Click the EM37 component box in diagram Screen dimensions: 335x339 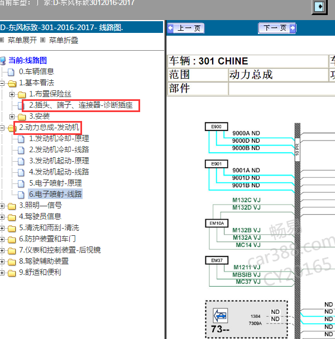[x=217, y=260]
